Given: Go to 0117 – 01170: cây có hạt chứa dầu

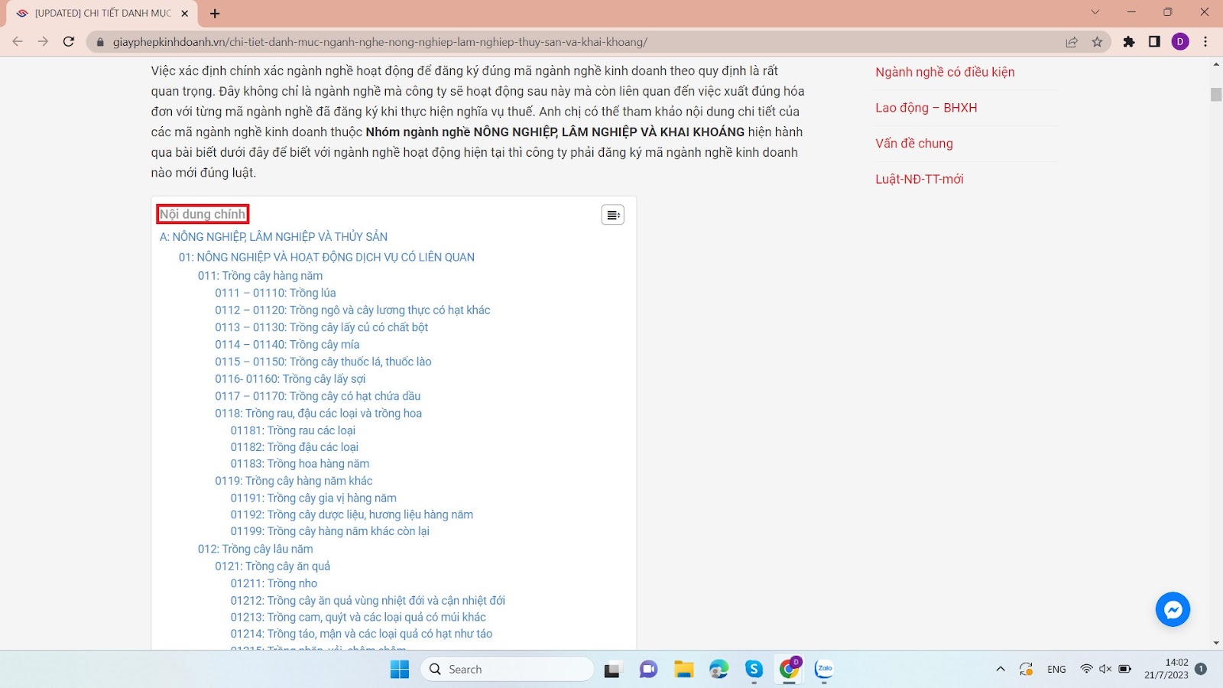Looking at the screenshot, I should pos(317,396).
